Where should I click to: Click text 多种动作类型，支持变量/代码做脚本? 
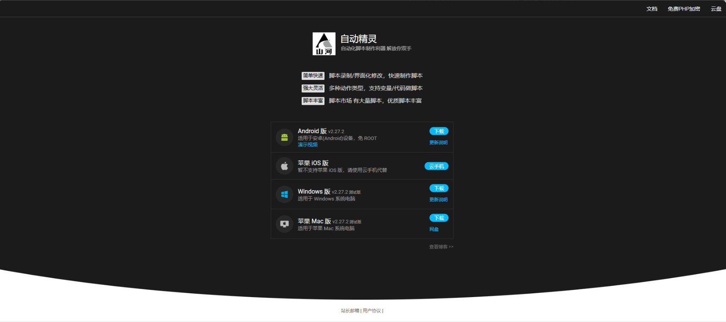click(376, 88)
